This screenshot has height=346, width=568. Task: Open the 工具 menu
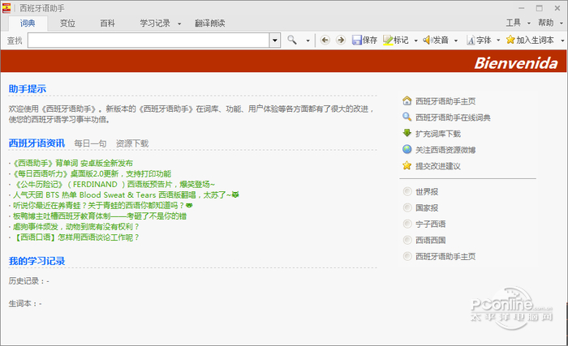click(514, 23)
